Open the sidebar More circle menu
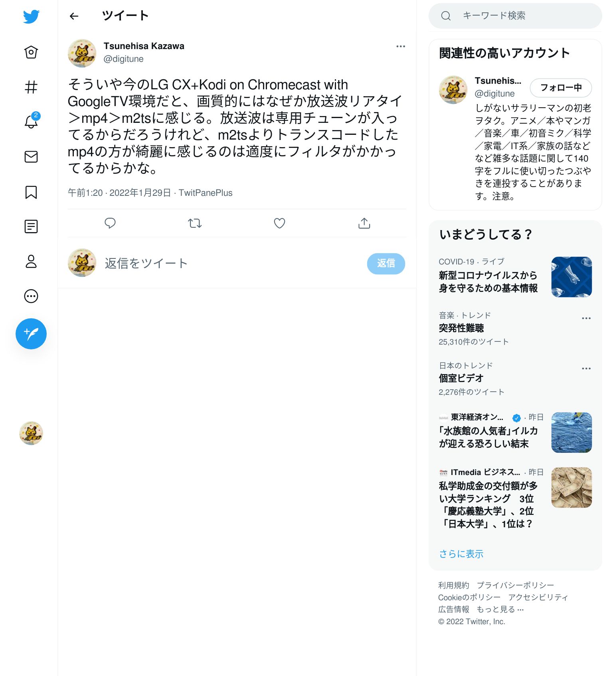This screenshot has height=676, width=613. coord(31,296)
